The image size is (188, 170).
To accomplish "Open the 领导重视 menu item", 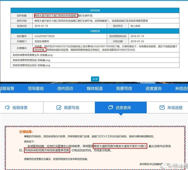I will click(x=36, y=88).
